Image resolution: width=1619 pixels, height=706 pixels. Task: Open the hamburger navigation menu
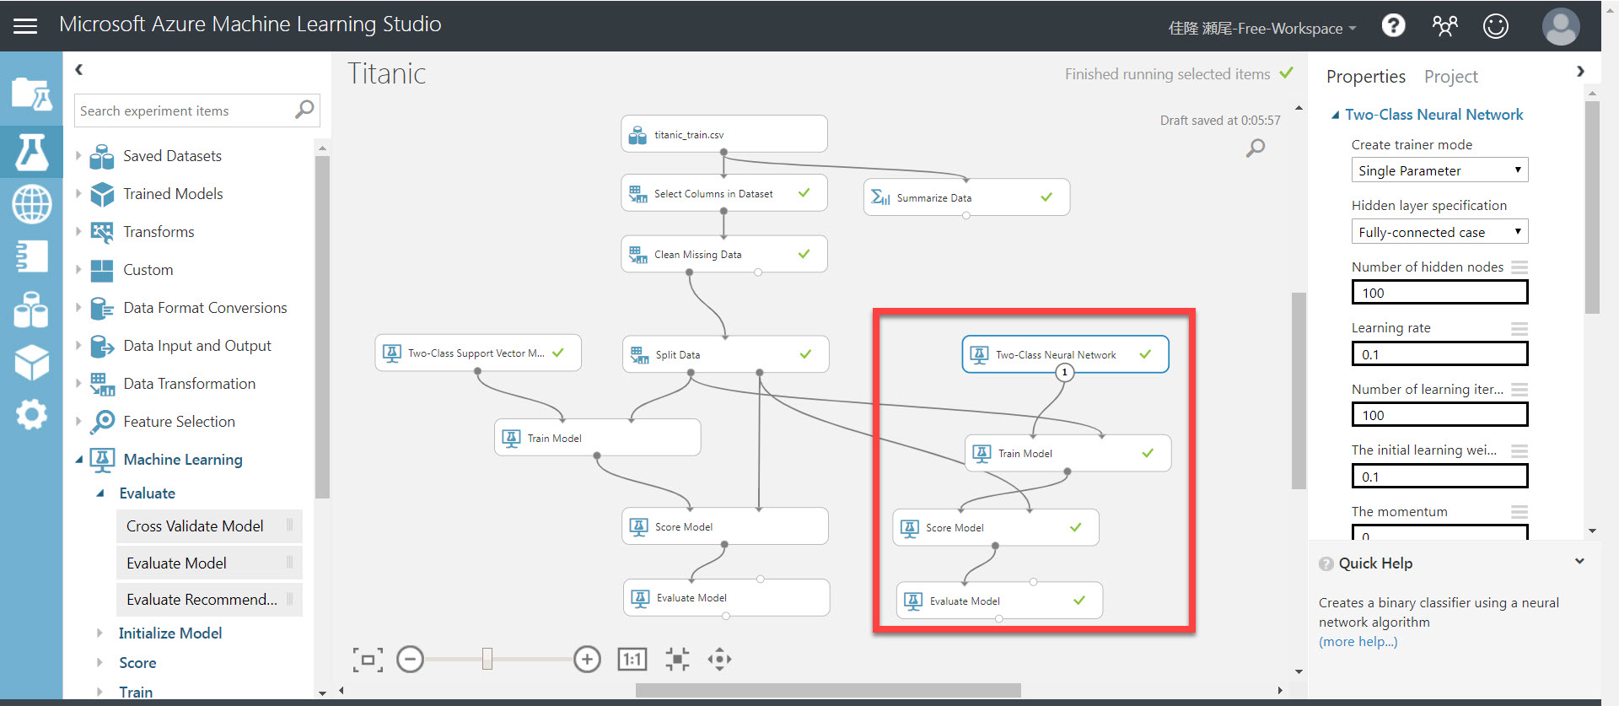coord(25,26)
